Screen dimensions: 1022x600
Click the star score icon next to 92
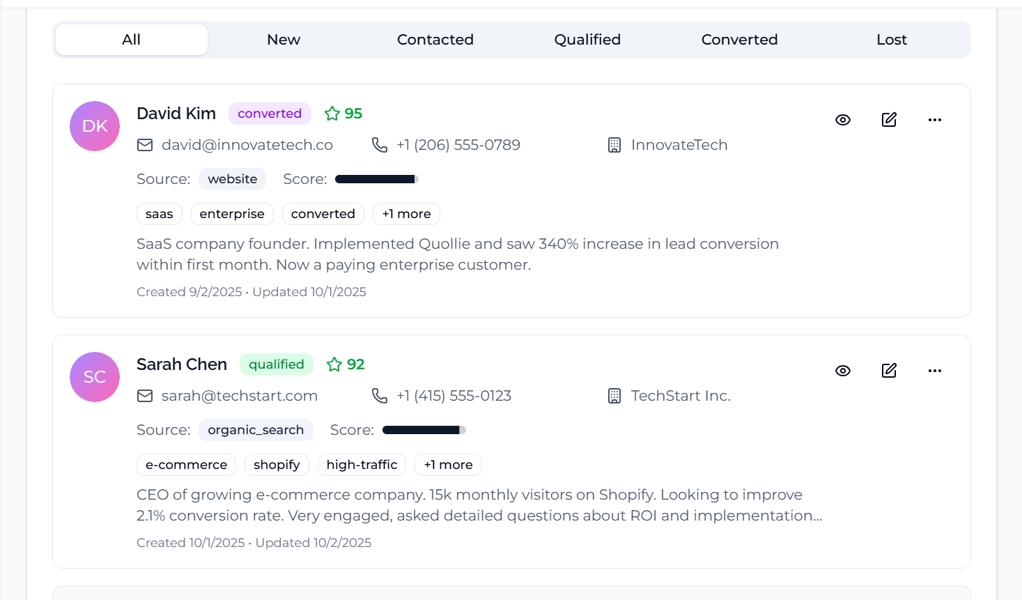pyautogui.click(x=334, y=364)
